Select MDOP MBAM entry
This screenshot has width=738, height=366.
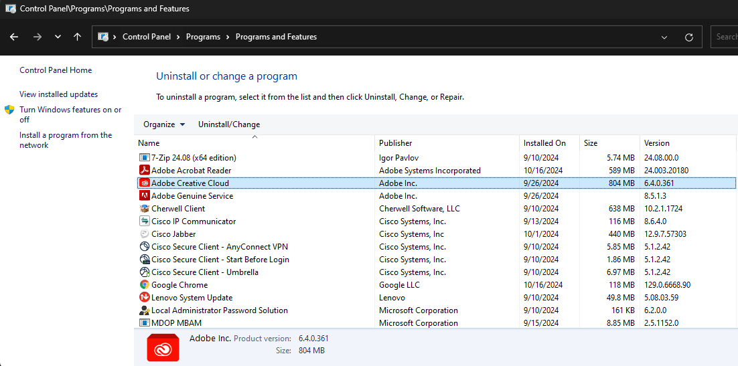436,323
